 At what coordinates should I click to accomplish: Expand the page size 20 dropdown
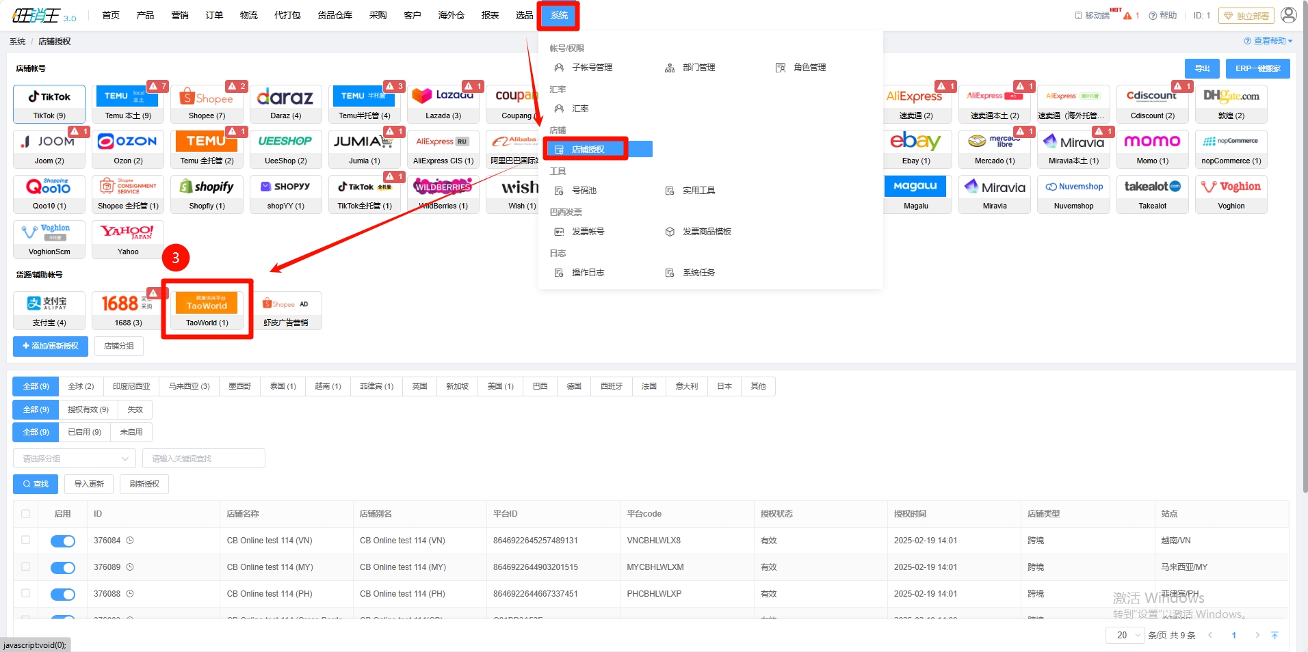(x=1125, y=635)
